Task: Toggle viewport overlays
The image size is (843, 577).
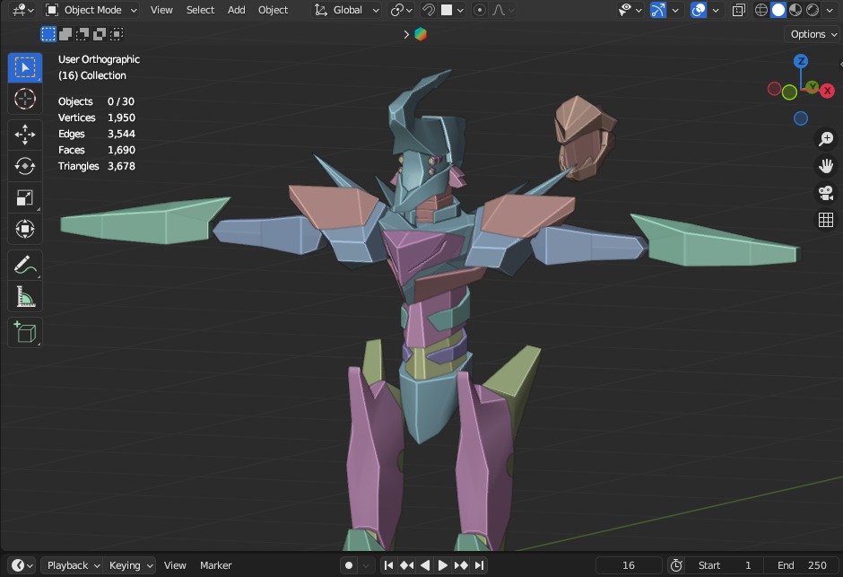Action: pos(699,10)
